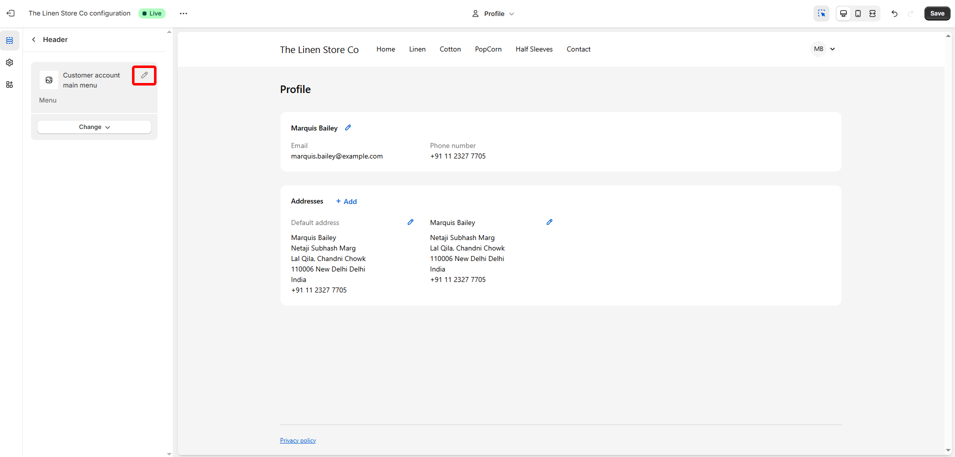The width and height of the screenshot is (955, 457).
Task: Open the three-dot more actions menu
Action: pyautogui.click(x=183, y=13)
